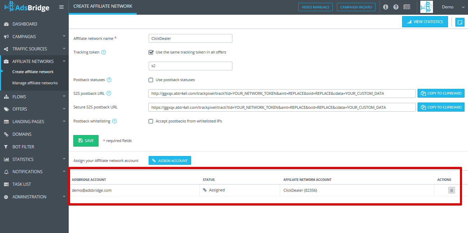468x233 pixels.
Task: Click the AdsBridge logo
Action: point(27,7)
